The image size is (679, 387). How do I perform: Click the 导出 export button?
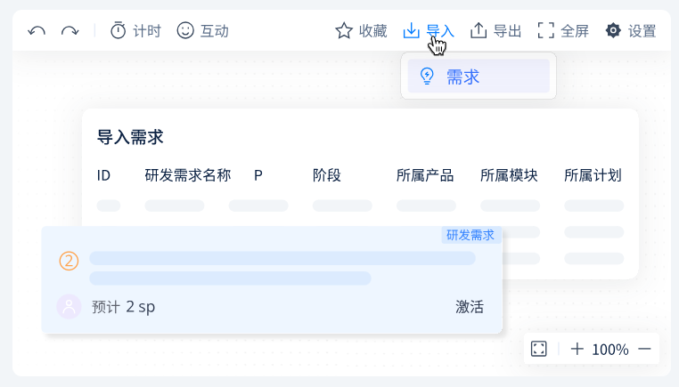(495, 31)
